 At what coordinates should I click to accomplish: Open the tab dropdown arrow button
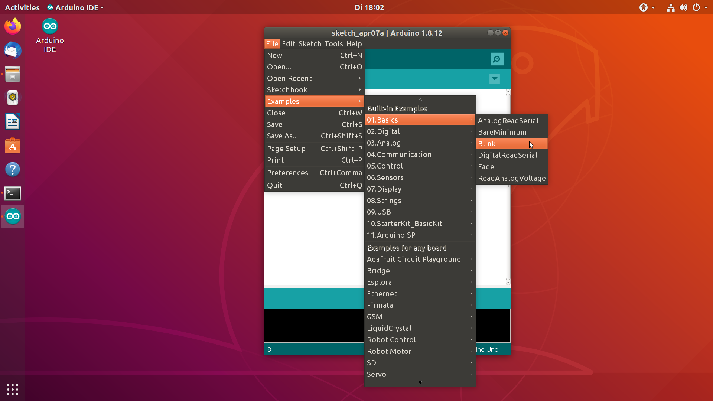(494, 79)
